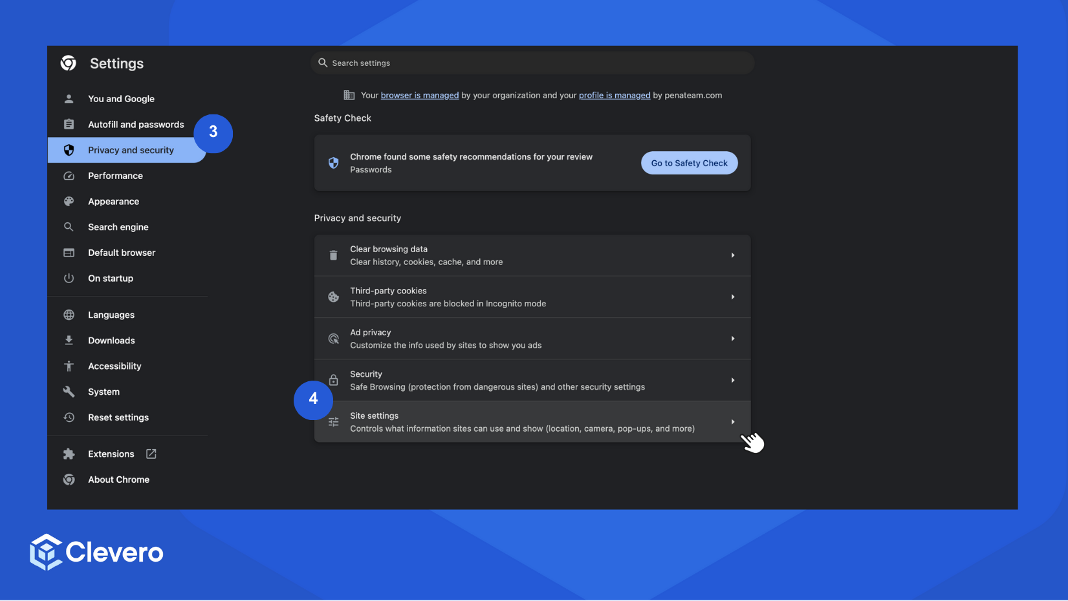Click the Accessibility figure icon
Screen dimensions: 1068x601
click(69, 366)
